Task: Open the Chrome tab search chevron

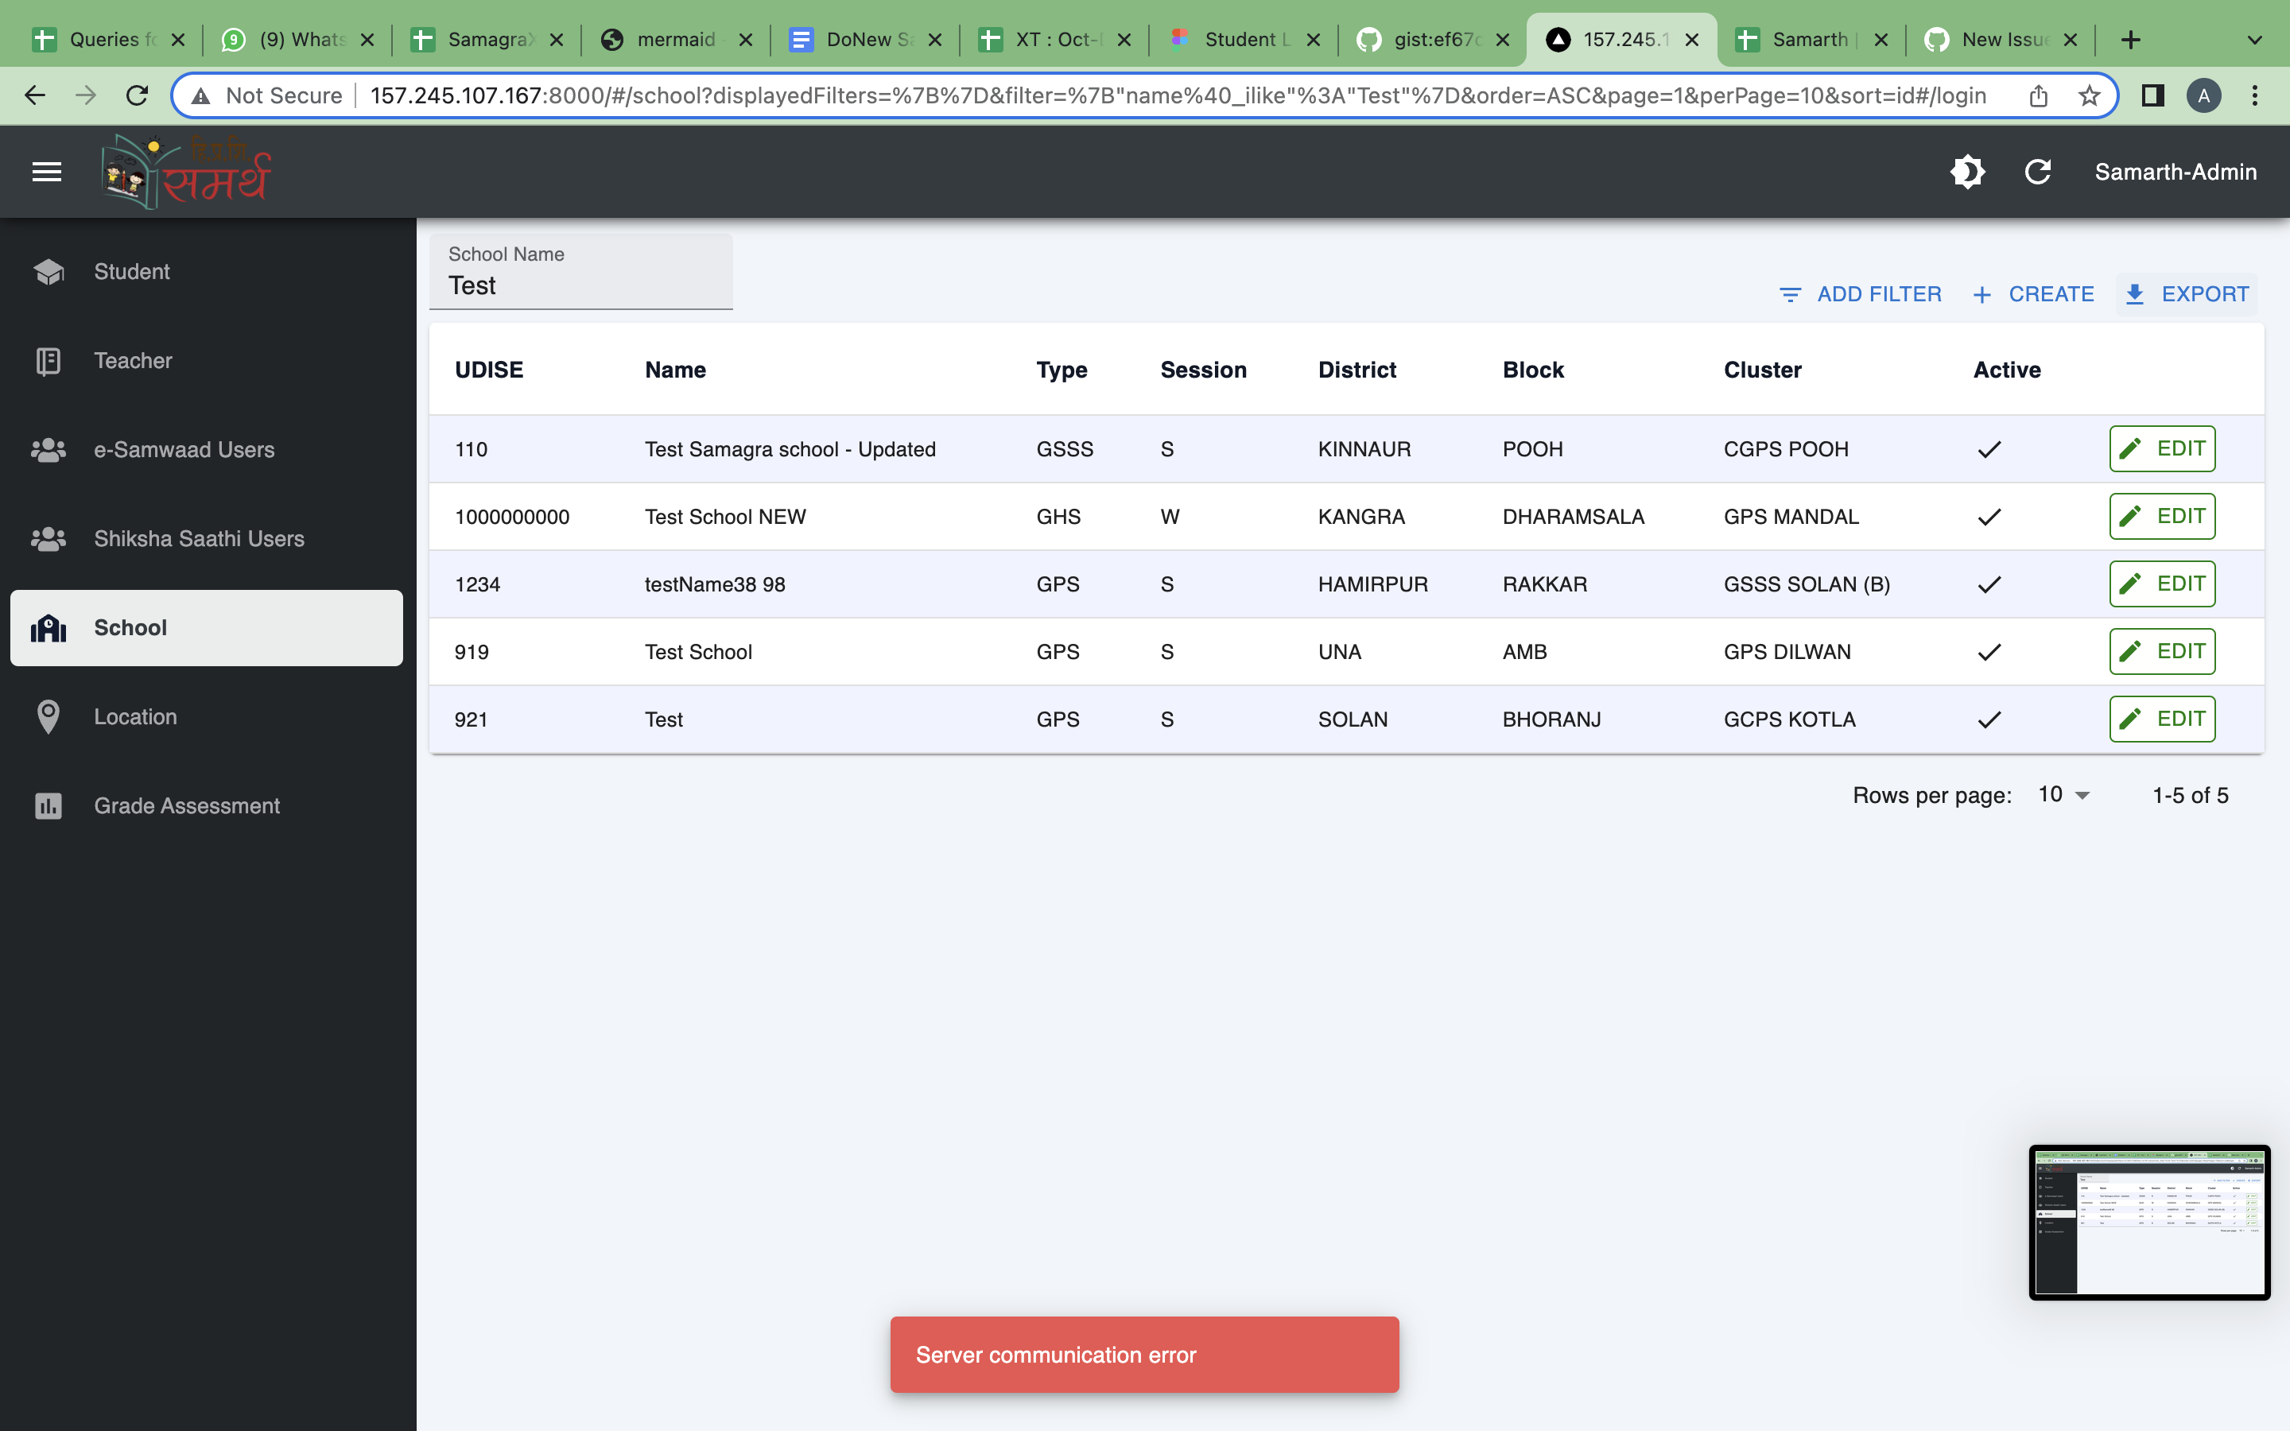Action: point(2254,40)
